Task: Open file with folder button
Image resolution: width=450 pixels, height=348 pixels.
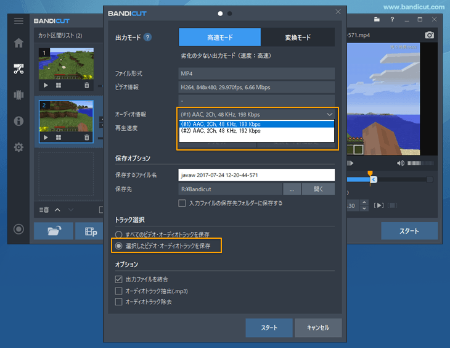Action: (x=54, y=231)
